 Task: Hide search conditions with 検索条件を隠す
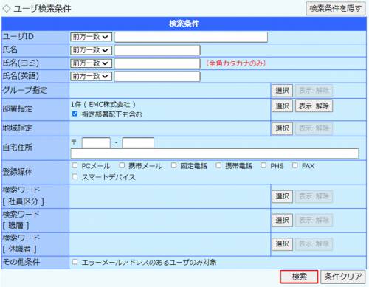click(336, 9)
